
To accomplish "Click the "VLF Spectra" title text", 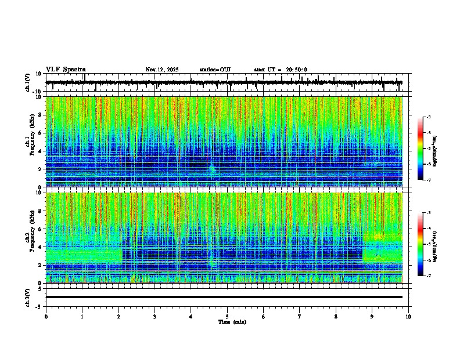I will (66, 69).
